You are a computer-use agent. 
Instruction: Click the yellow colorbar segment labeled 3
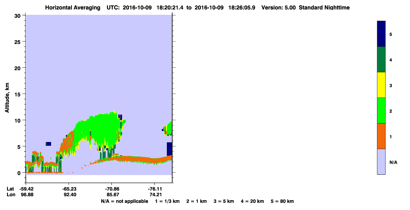pyautogui.click(x=381, y=85)
